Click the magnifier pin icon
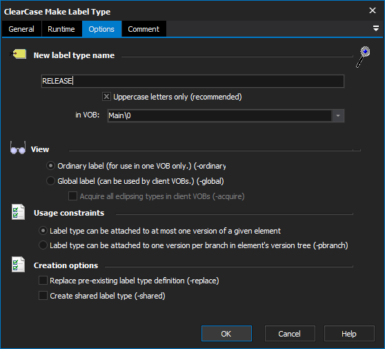Viewport: 385px width, 349px height. coord(363,57)
